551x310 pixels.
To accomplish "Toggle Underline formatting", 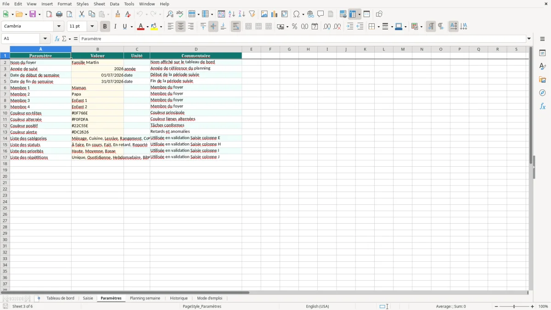I will 124,27.
